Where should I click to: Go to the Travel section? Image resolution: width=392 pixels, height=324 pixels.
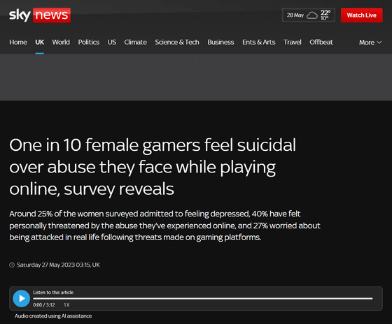coord(293,42)
